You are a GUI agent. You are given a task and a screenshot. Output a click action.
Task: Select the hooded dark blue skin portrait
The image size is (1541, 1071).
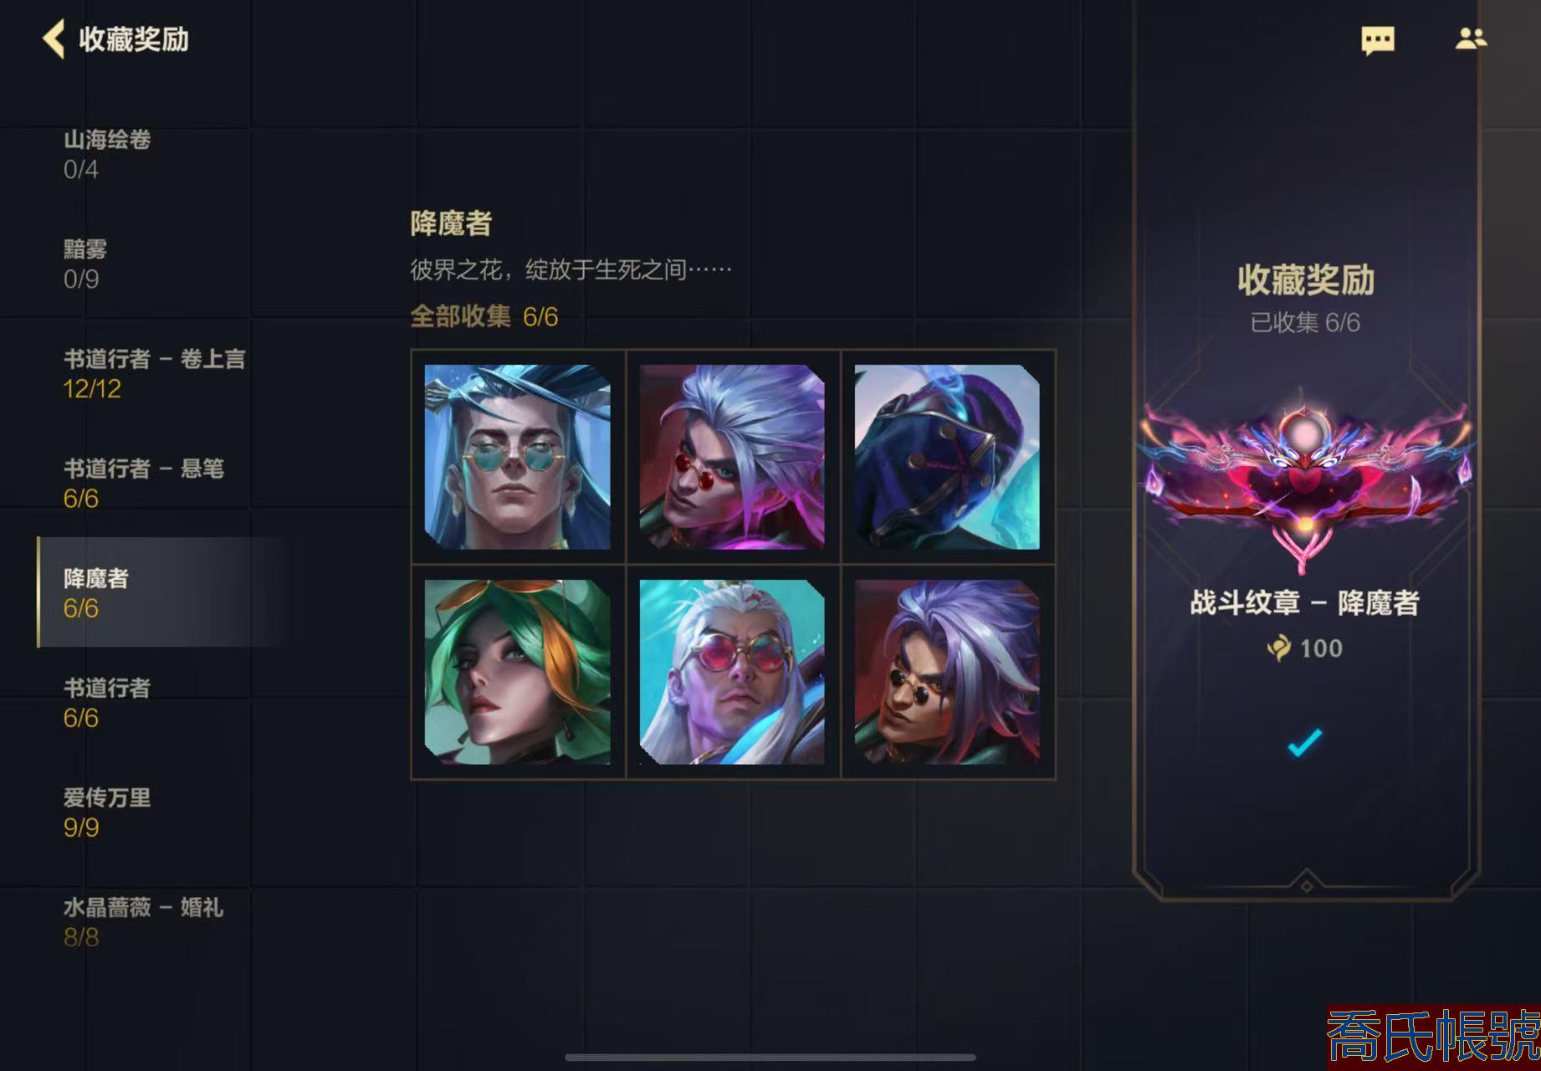point(947,457)
